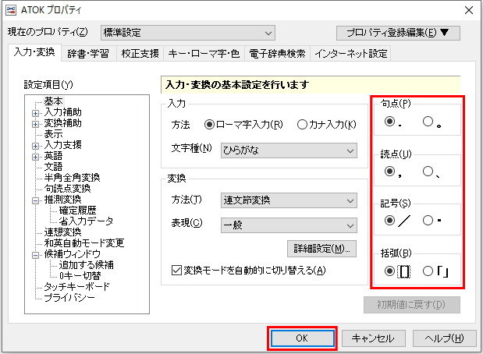Select カナ入力 radio button

click(303, 124)
